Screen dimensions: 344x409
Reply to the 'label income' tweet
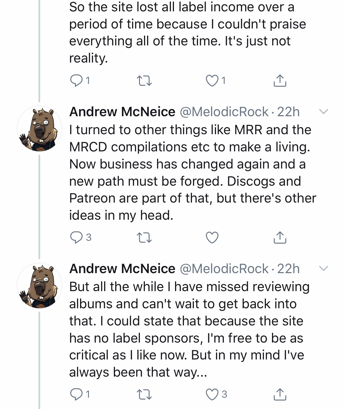pos(76,81)
